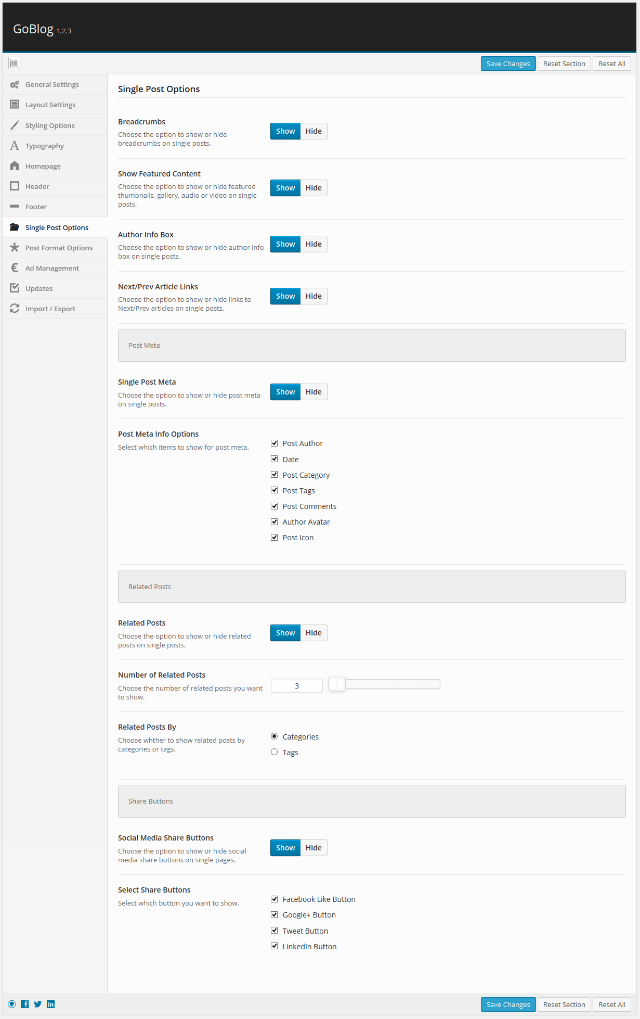Collapse the Post Meta section header
Viewport: 640px width, 1019px height.
pyautogui.click(x=372, y=345)
